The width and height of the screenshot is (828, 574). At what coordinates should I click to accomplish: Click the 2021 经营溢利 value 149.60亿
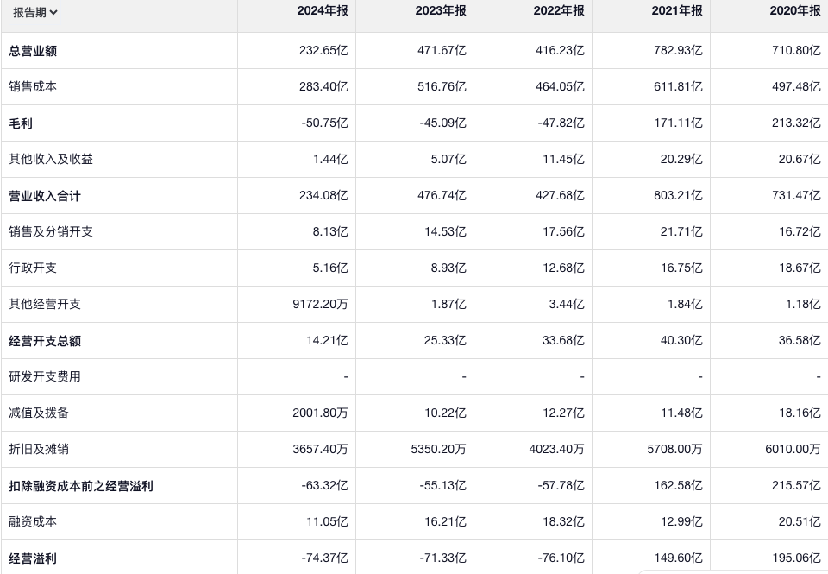678,558
